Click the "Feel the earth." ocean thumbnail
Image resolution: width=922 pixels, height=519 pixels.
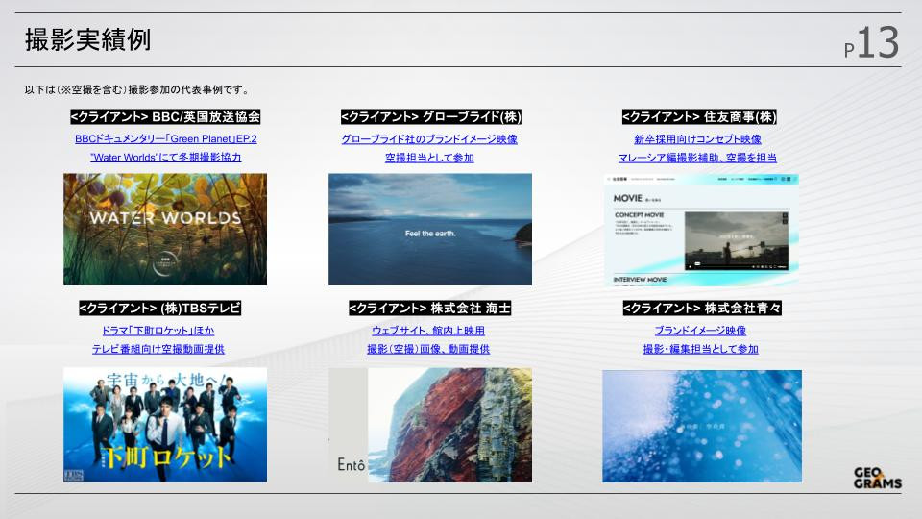[x=430, y=229]
